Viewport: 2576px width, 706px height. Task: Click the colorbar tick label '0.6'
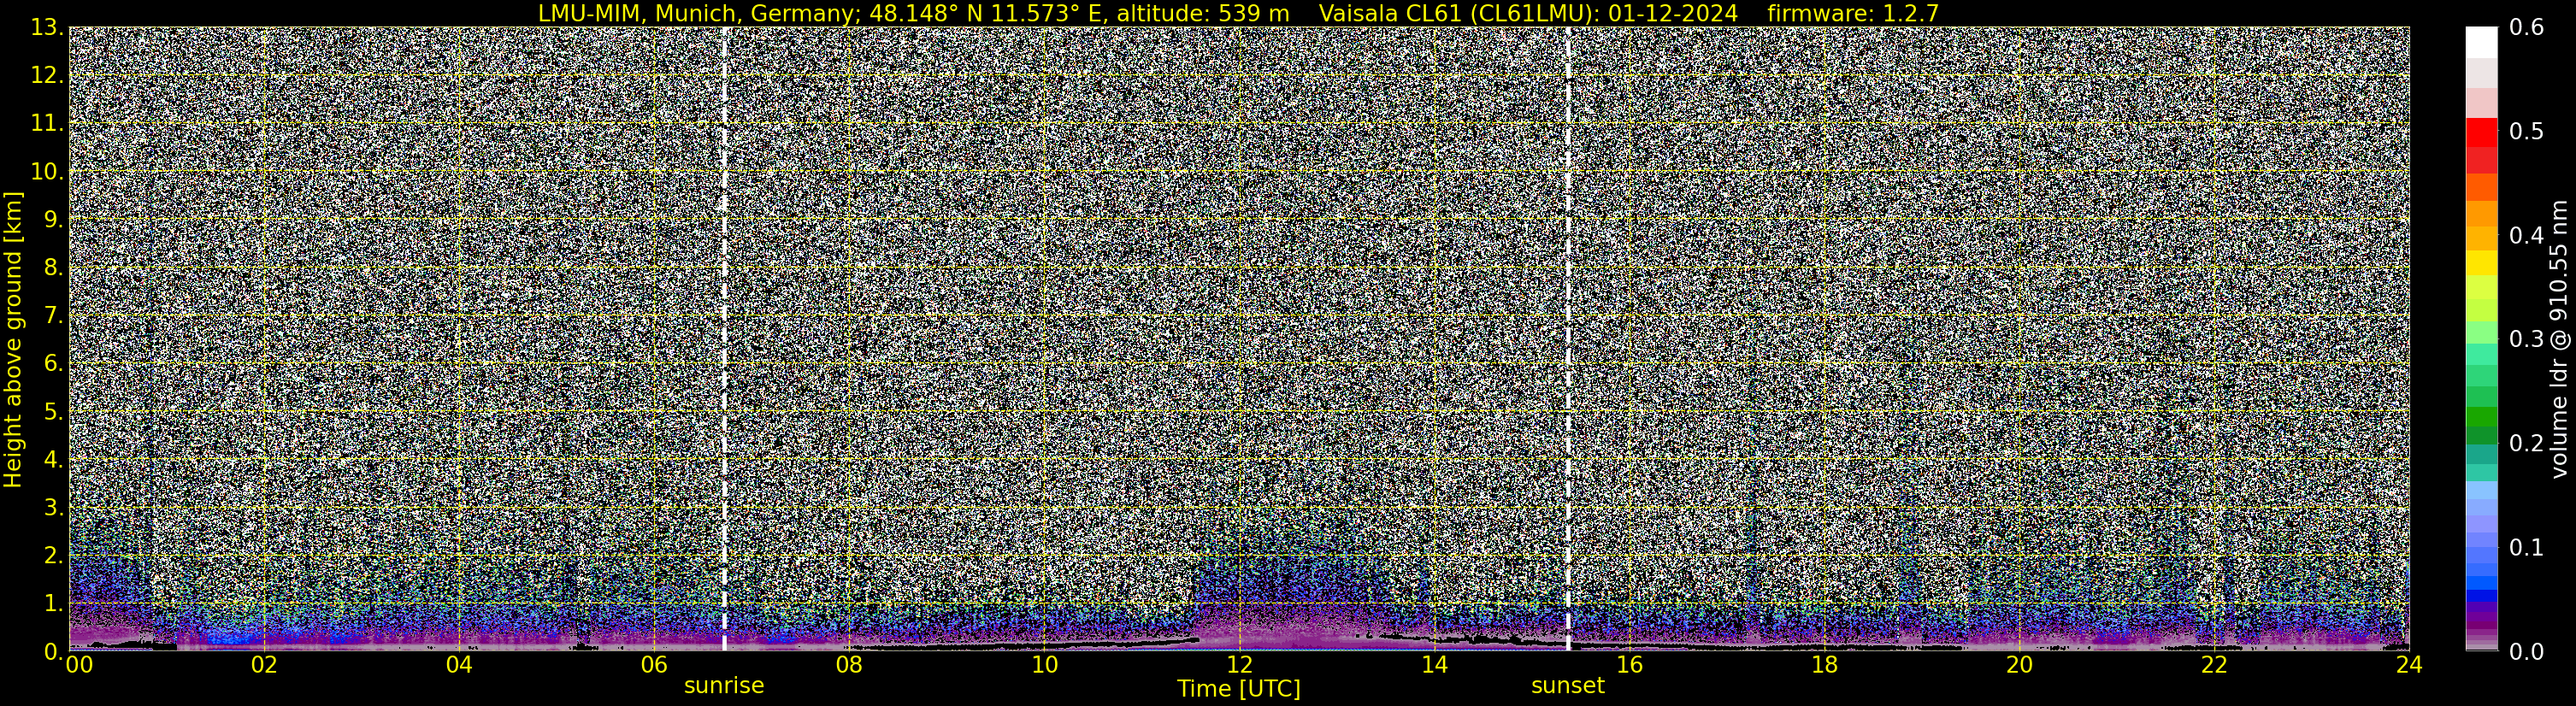2526,28
